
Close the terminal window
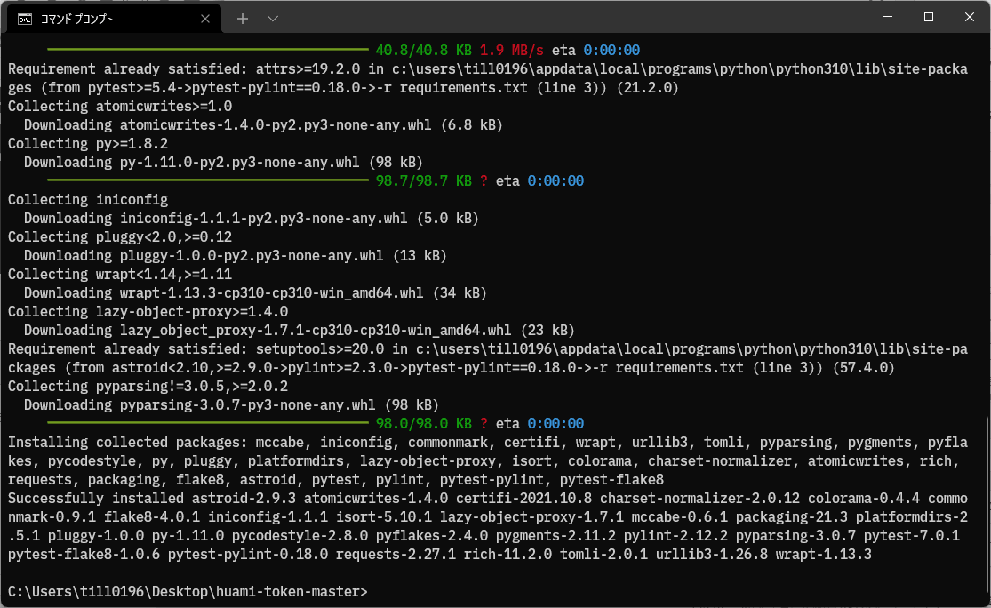pyautogui.click(x=969, y=18)
